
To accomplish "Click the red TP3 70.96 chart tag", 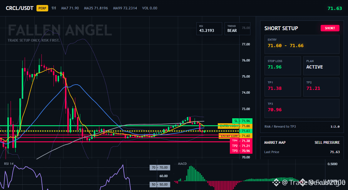I will click(241, 151).
